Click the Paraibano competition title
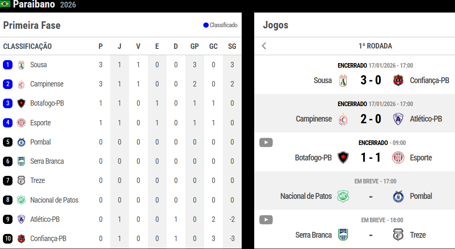Screen dimensions: 455x249 click(x=34, y=5)
